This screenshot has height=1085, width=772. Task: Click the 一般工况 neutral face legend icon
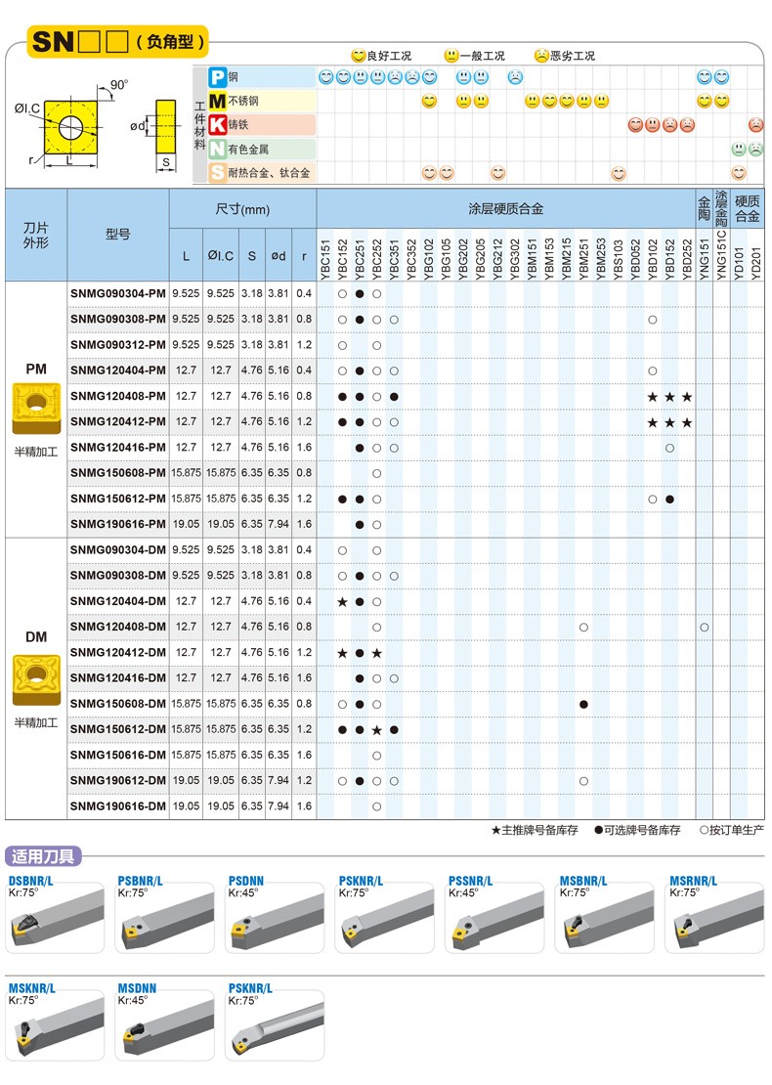click(451, 56)
